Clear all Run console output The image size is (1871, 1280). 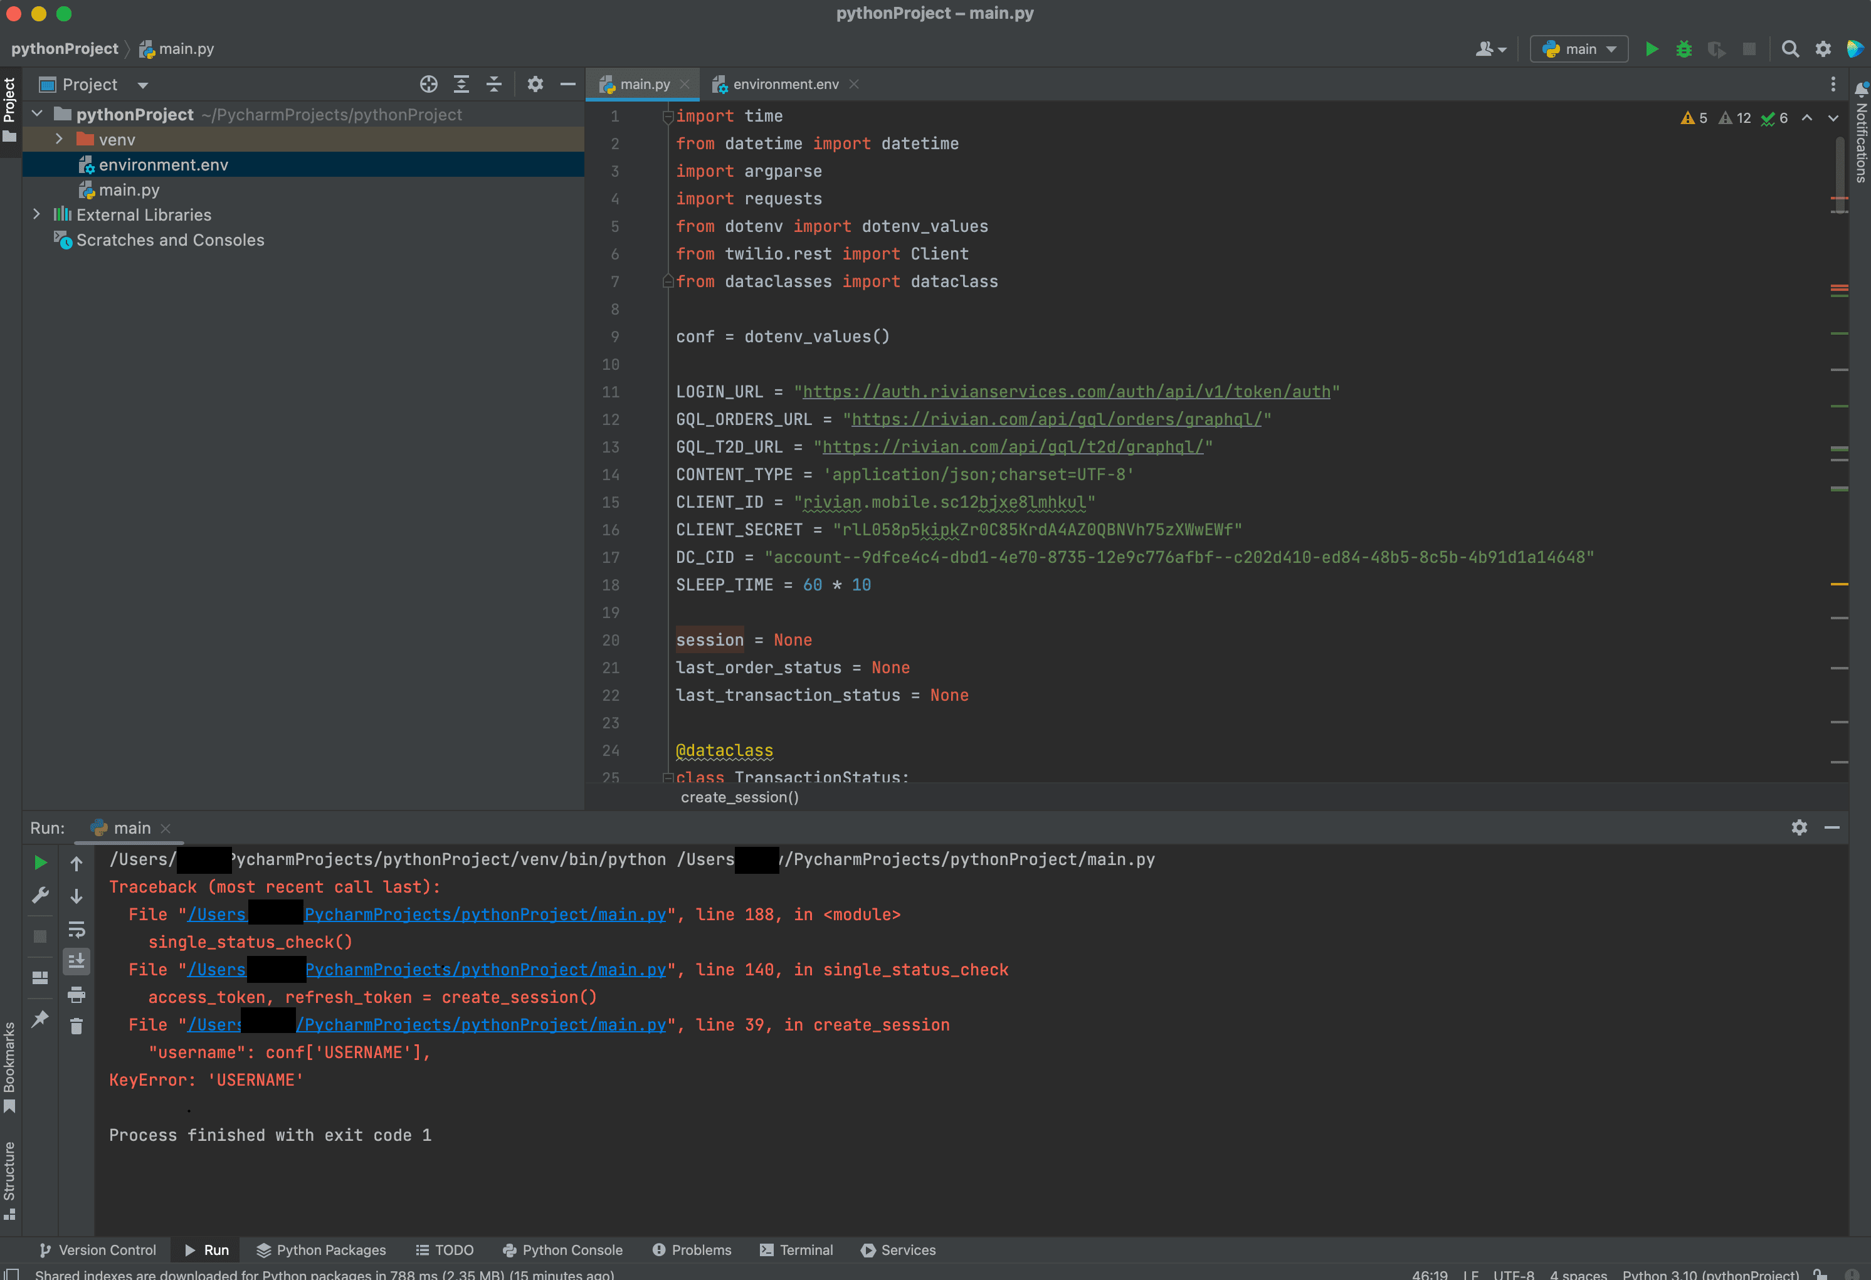(76, 1026)
